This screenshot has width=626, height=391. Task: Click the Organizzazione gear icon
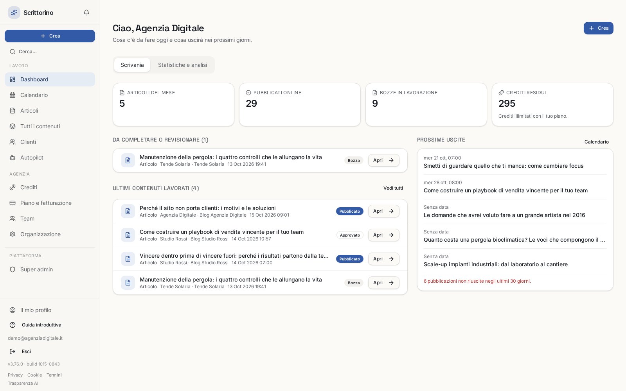[x=13, y=234]
